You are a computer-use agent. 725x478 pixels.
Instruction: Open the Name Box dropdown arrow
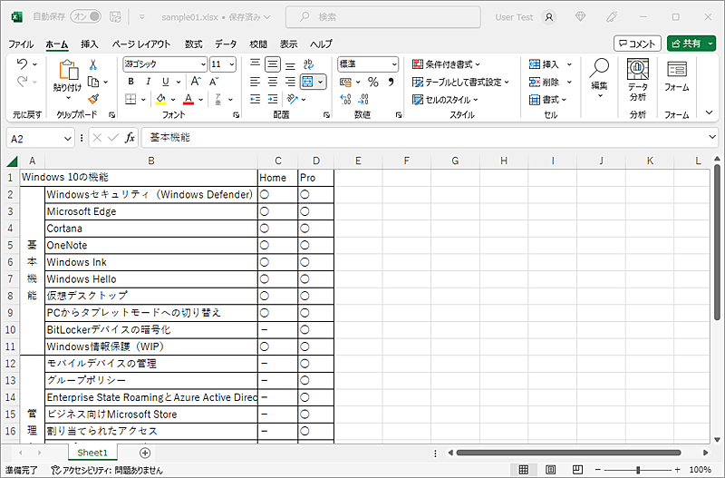(68, 138)
